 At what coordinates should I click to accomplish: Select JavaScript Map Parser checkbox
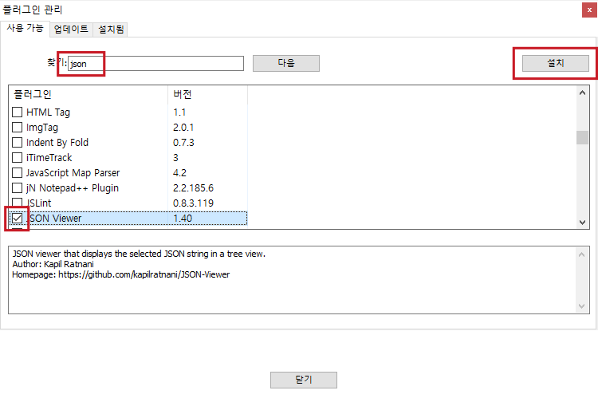click(x=18, y=173)
